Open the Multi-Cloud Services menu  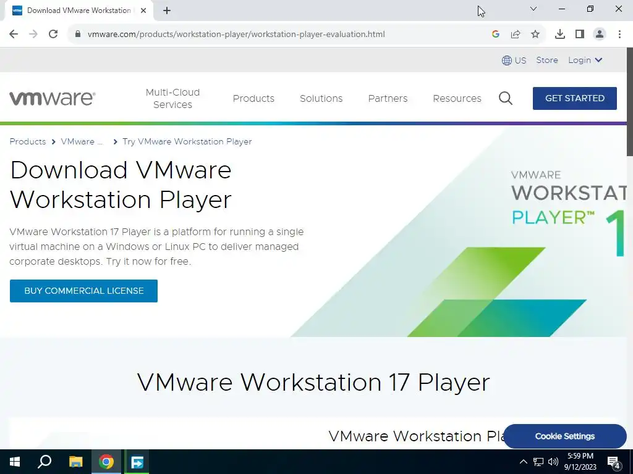tap(173, 98)
